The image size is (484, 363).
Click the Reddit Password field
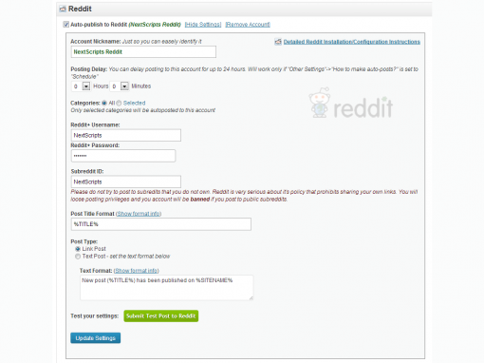coord(123,156)
